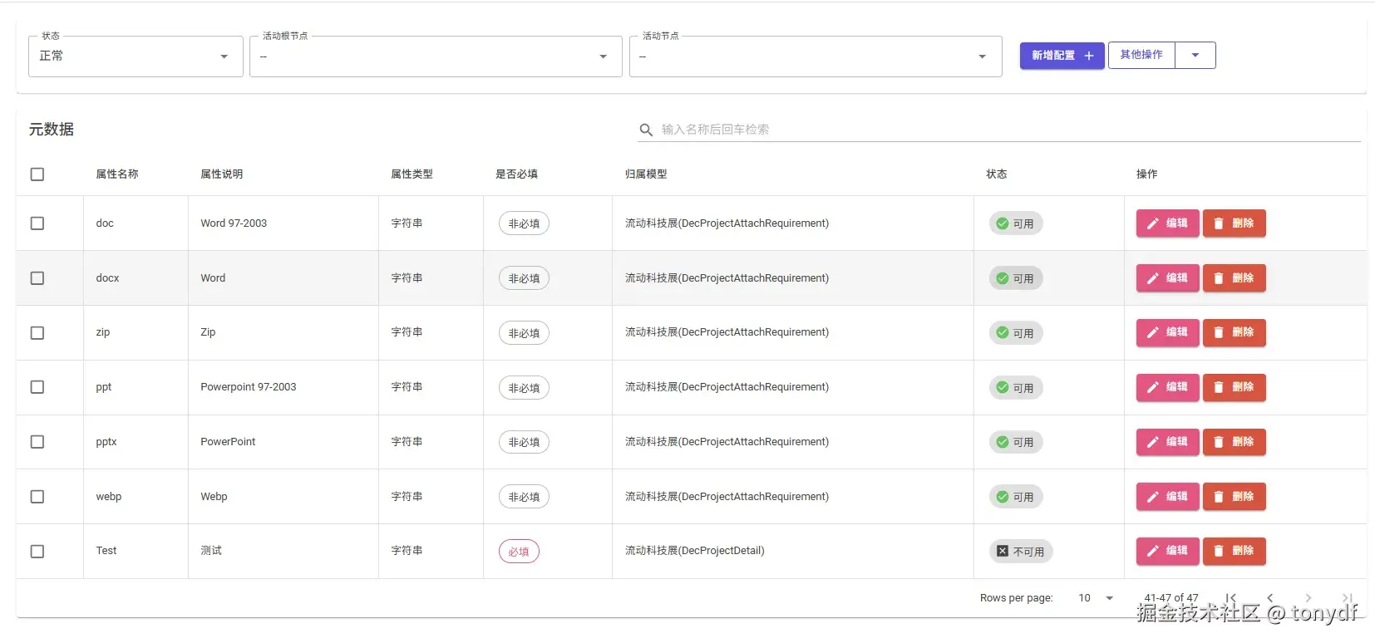
Task: Click the pencil icon in webp row
Action: pos(1152,497)
